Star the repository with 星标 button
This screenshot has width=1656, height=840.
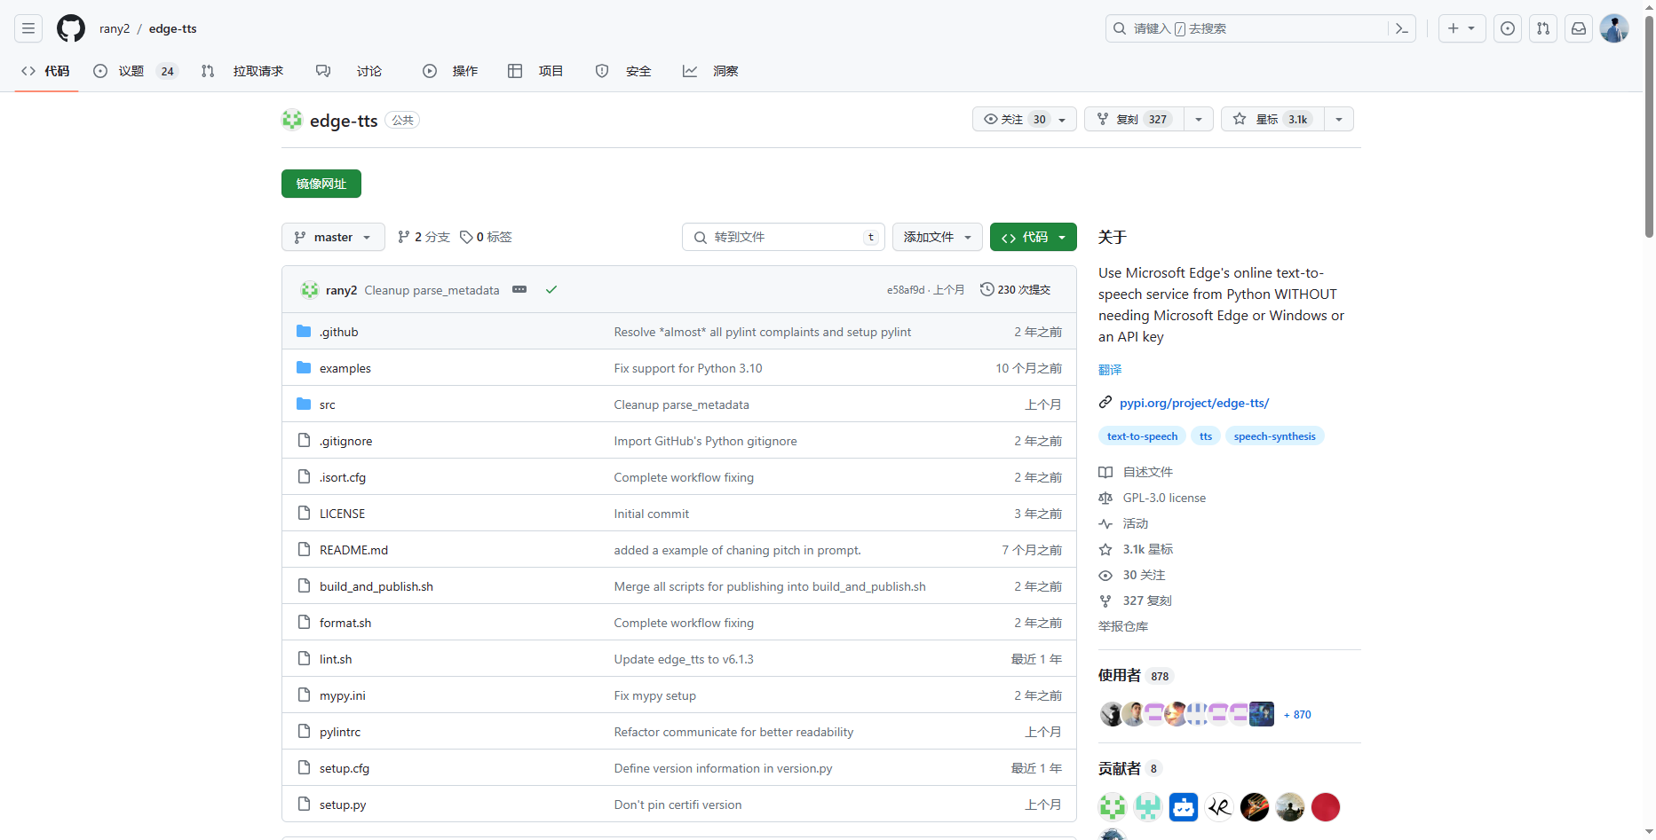coord(1272,119)
